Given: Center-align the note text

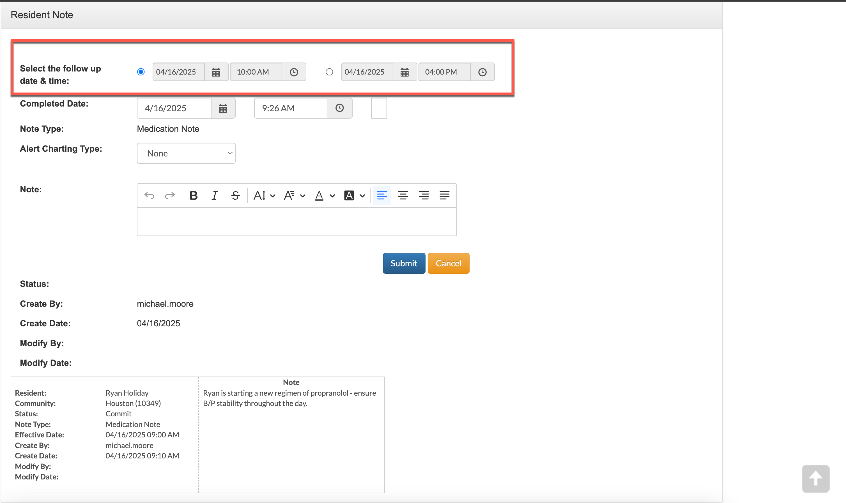Looking at the screenshot, I should 403,196.
